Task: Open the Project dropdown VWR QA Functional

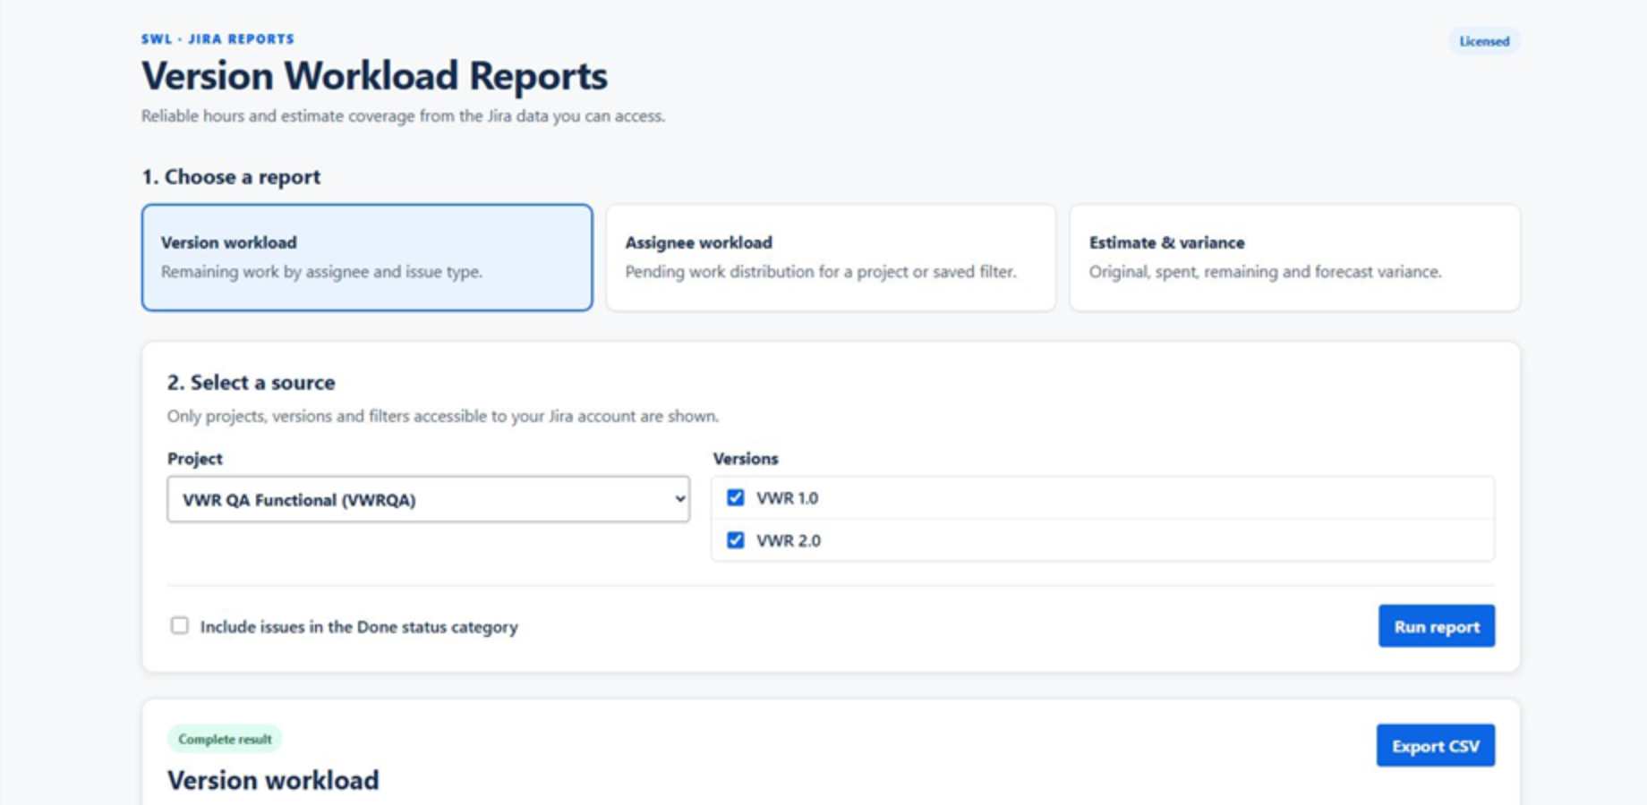Action: point(429,499)
